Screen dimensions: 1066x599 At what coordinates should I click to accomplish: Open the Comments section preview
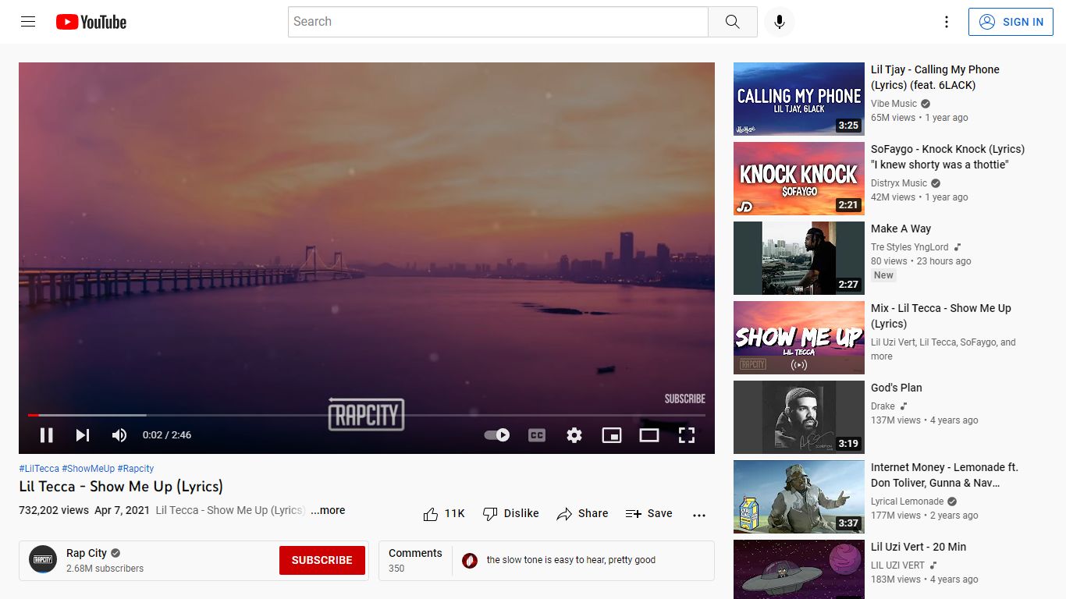click(546, 561)
